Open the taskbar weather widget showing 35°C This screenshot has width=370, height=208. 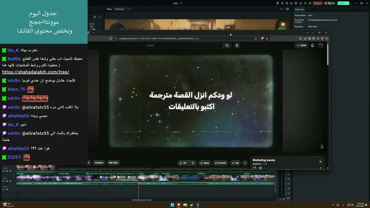coord(8,205)
